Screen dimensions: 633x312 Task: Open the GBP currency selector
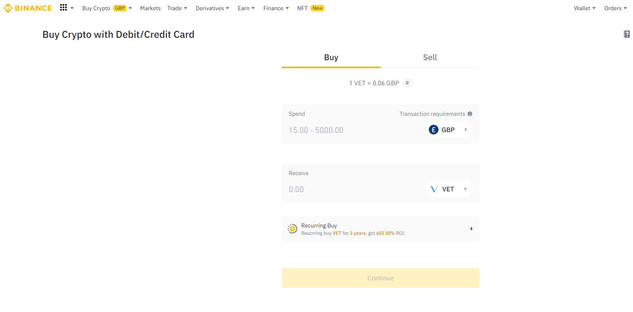point(449,130)
